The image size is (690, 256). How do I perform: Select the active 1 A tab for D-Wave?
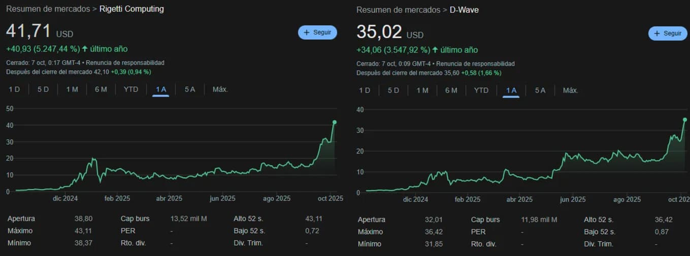point(511,90)
